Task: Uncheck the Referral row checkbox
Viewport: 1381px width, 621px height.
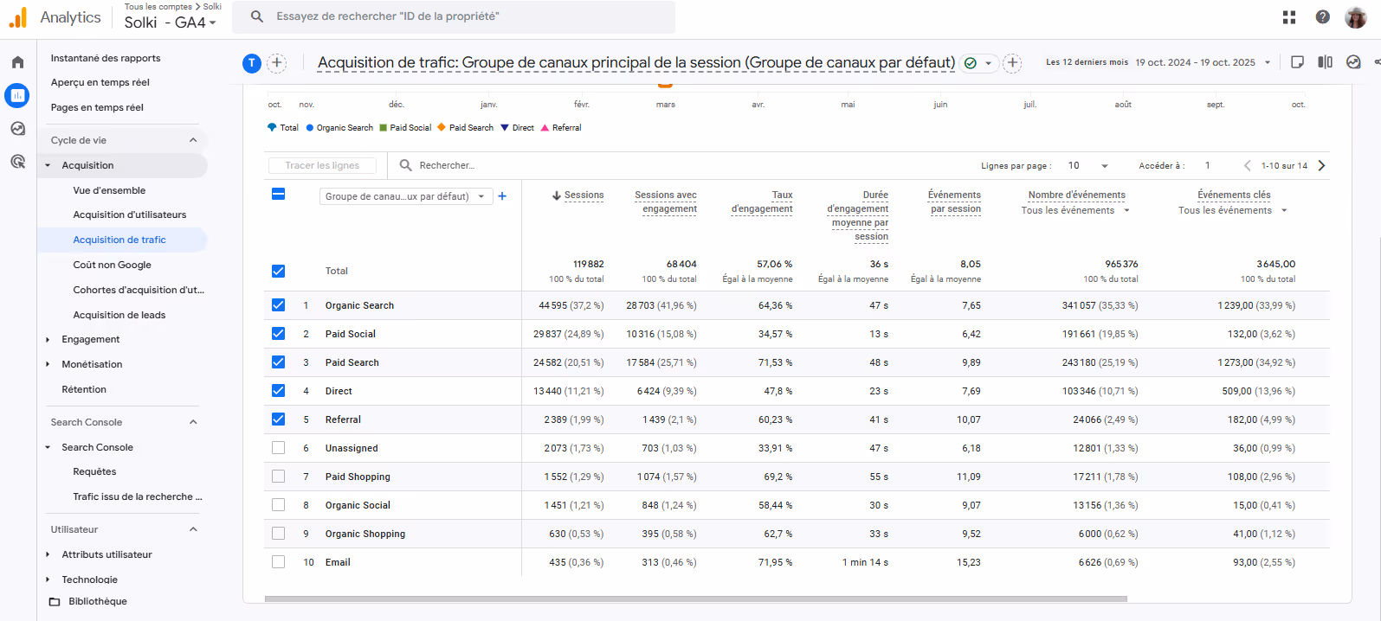Action: 278,419
